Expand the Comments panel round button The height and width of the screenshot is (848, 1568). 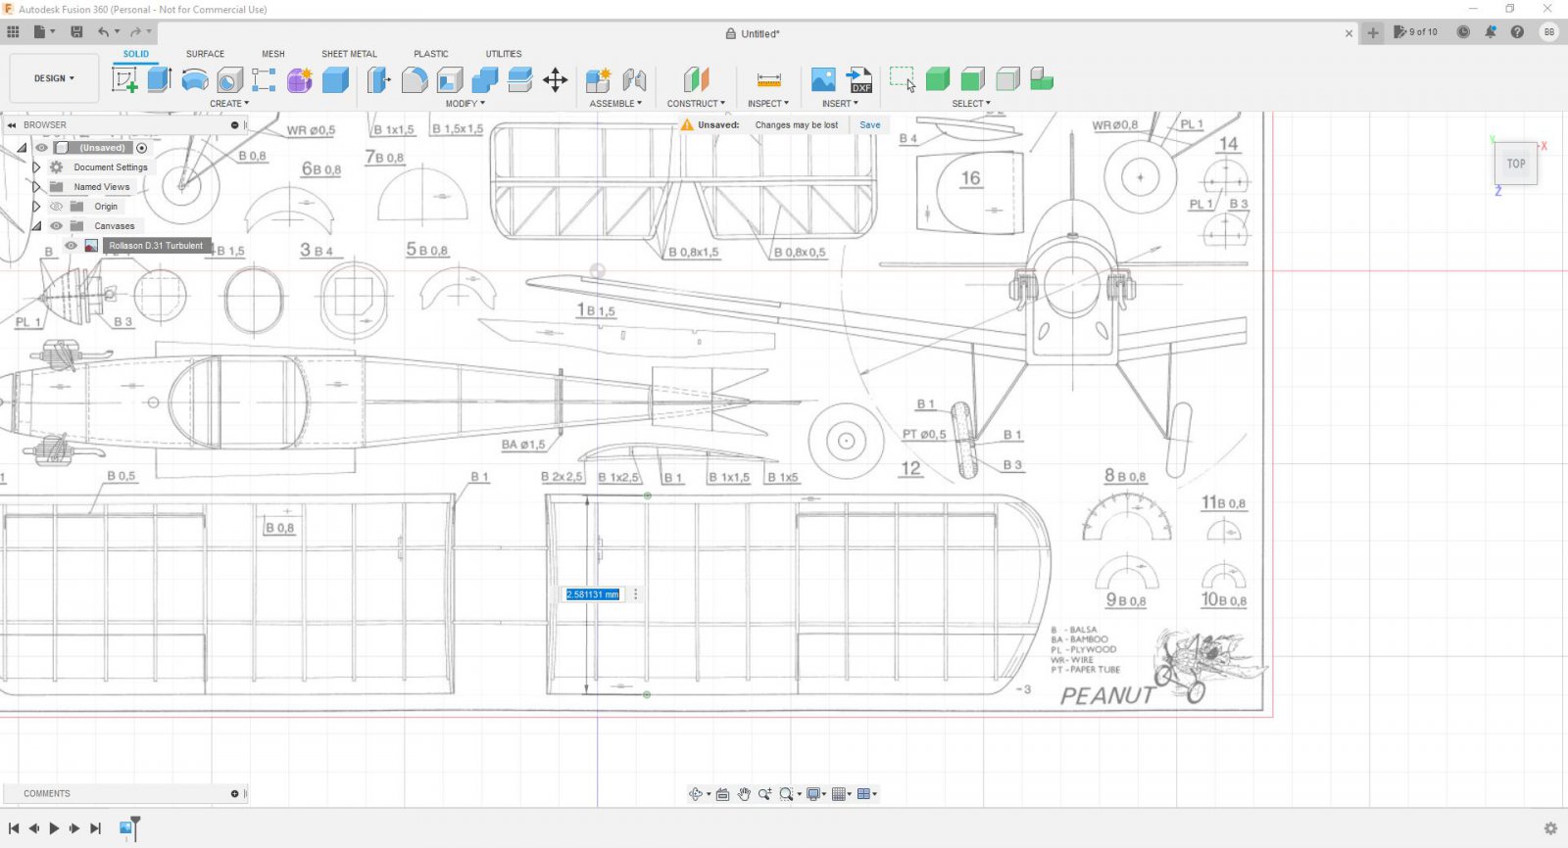pyautogui.click(x=234, y=794)
